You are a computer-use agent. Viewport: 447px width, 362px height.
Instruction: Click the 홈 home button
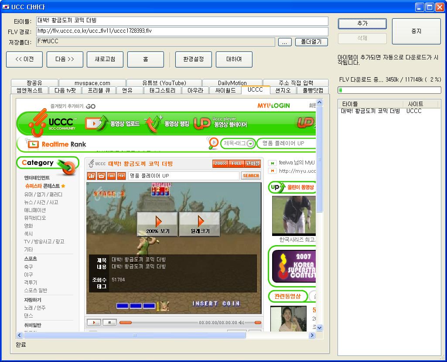(145, 59)
